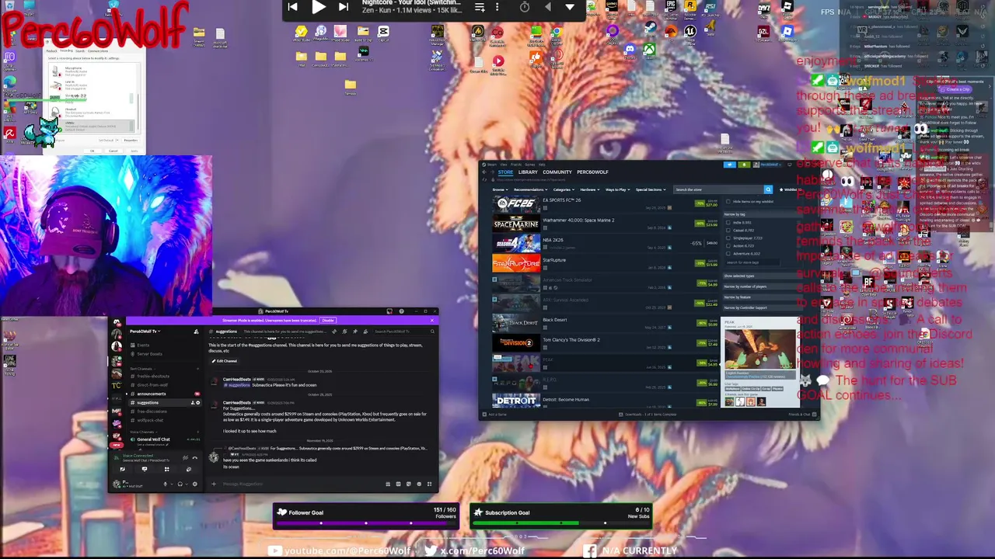995x559 pixels.
Task: Open pinned messages icon in Discord header
Action: 354,332
